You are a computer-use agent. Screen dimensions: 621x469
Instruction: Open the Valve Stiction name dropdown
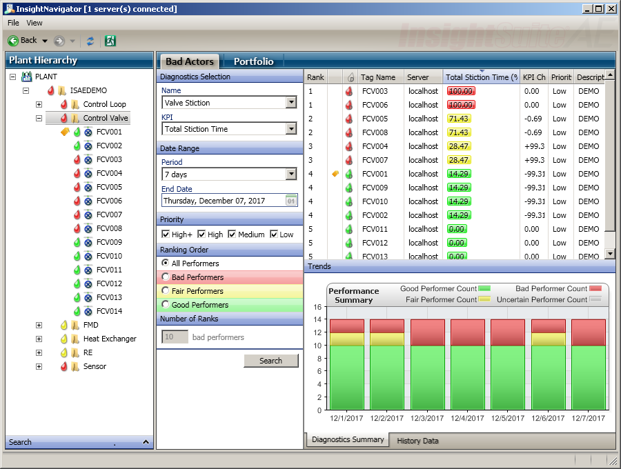(x=291, y=103)
